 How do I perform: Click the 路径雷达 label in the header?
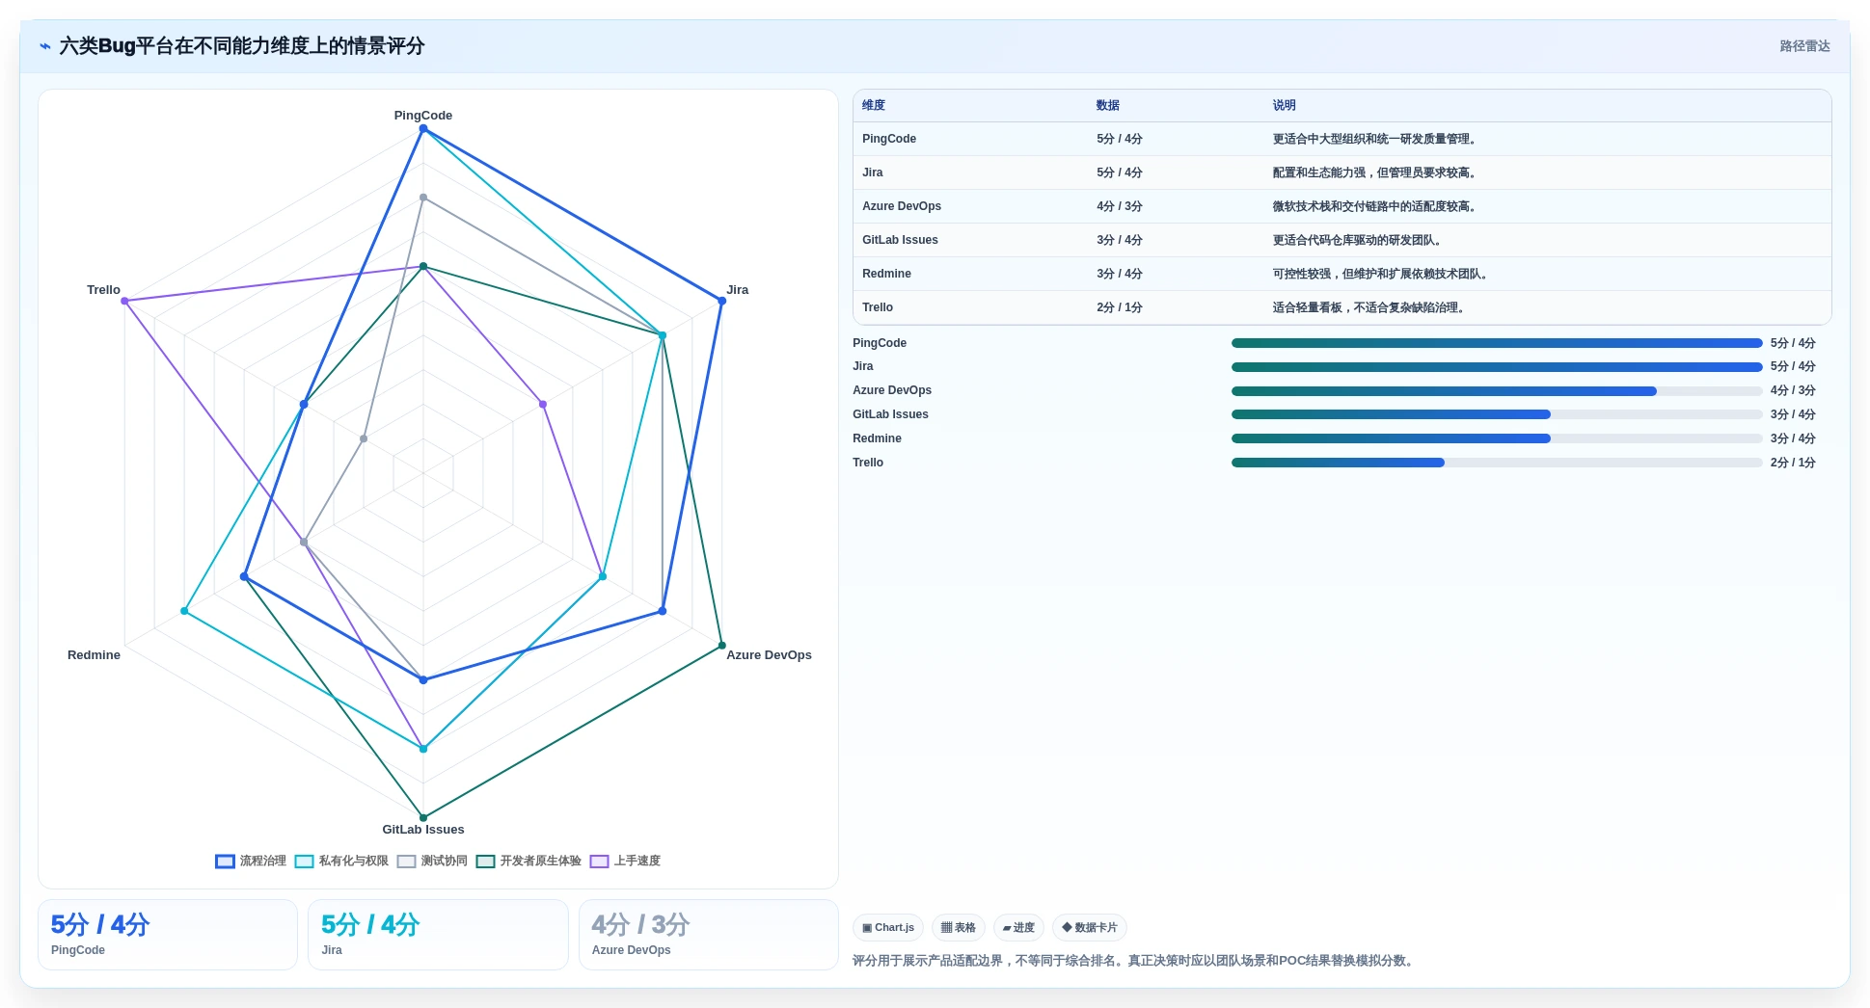click(1804, 46)
